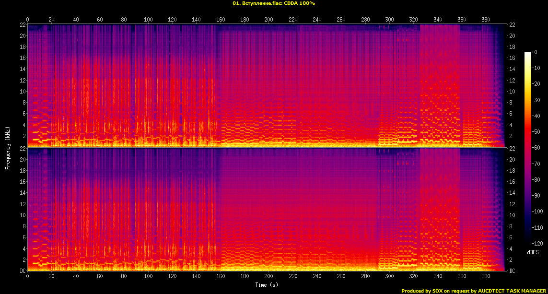
Task: Click the upper channel spectrogram's bright block near 340s
Action: tap(439, 86)
